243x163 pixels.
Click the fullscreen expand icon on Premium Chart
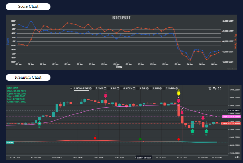219,88
